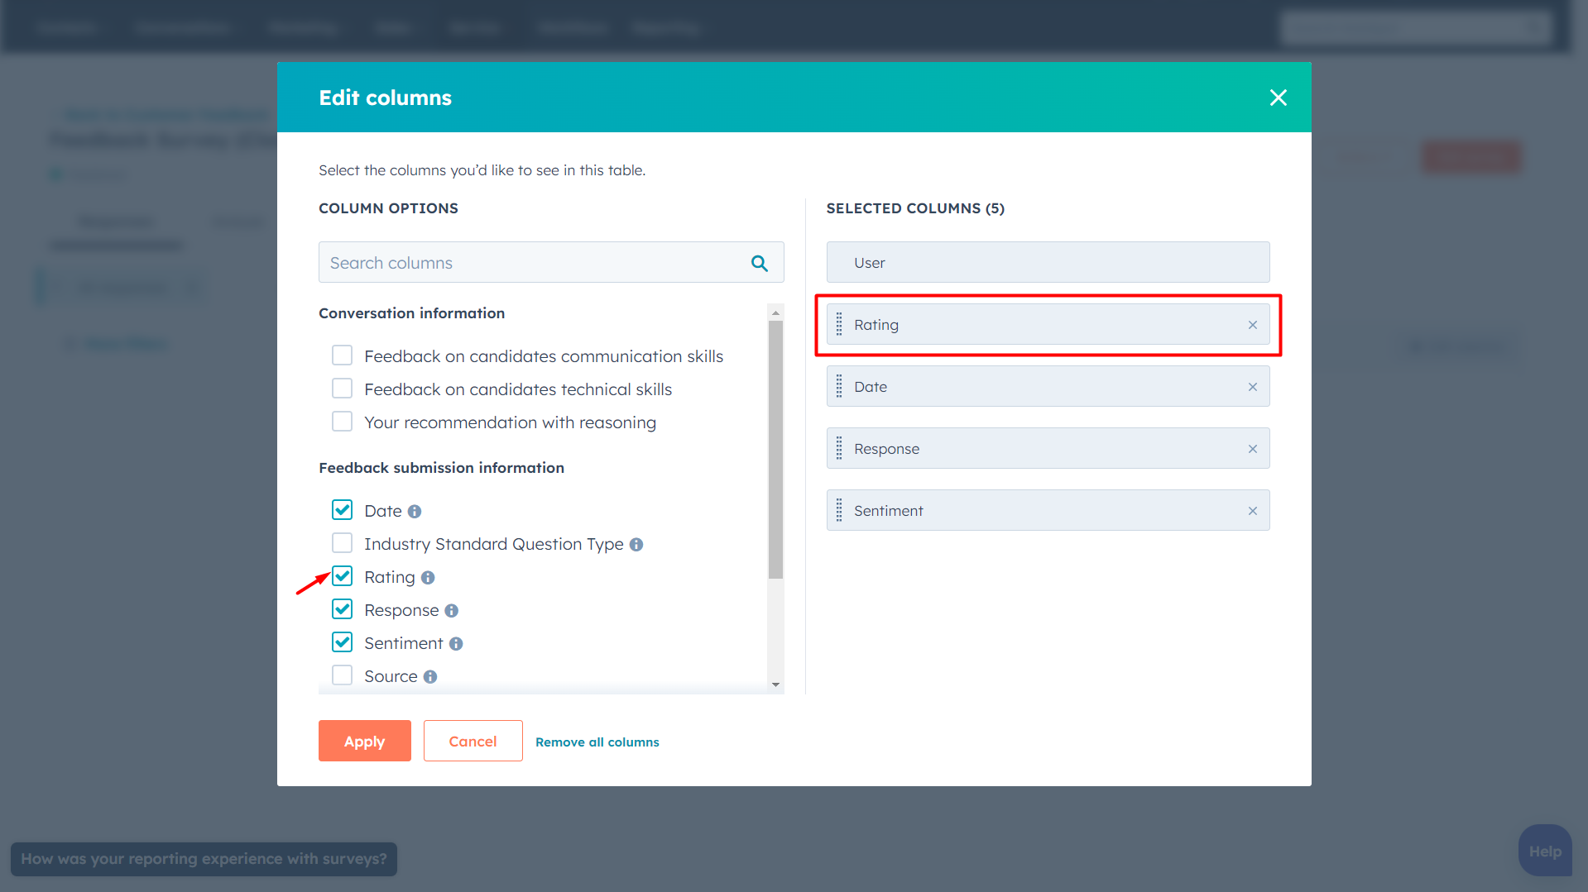Check the Source checkbox
Image resolution: width=1588 pixels, height=892 pixels.
click(x=342, y=675)
